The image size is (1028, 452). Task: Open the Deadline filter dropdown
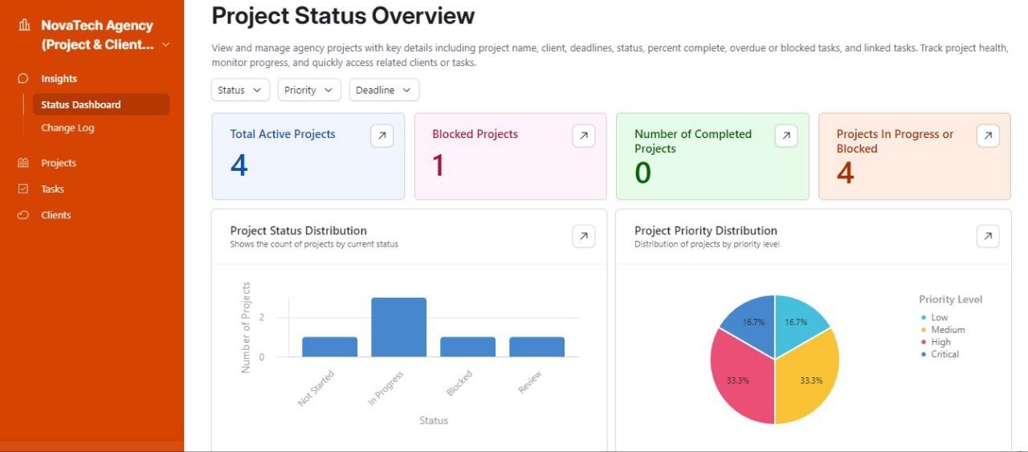point(384,90)
